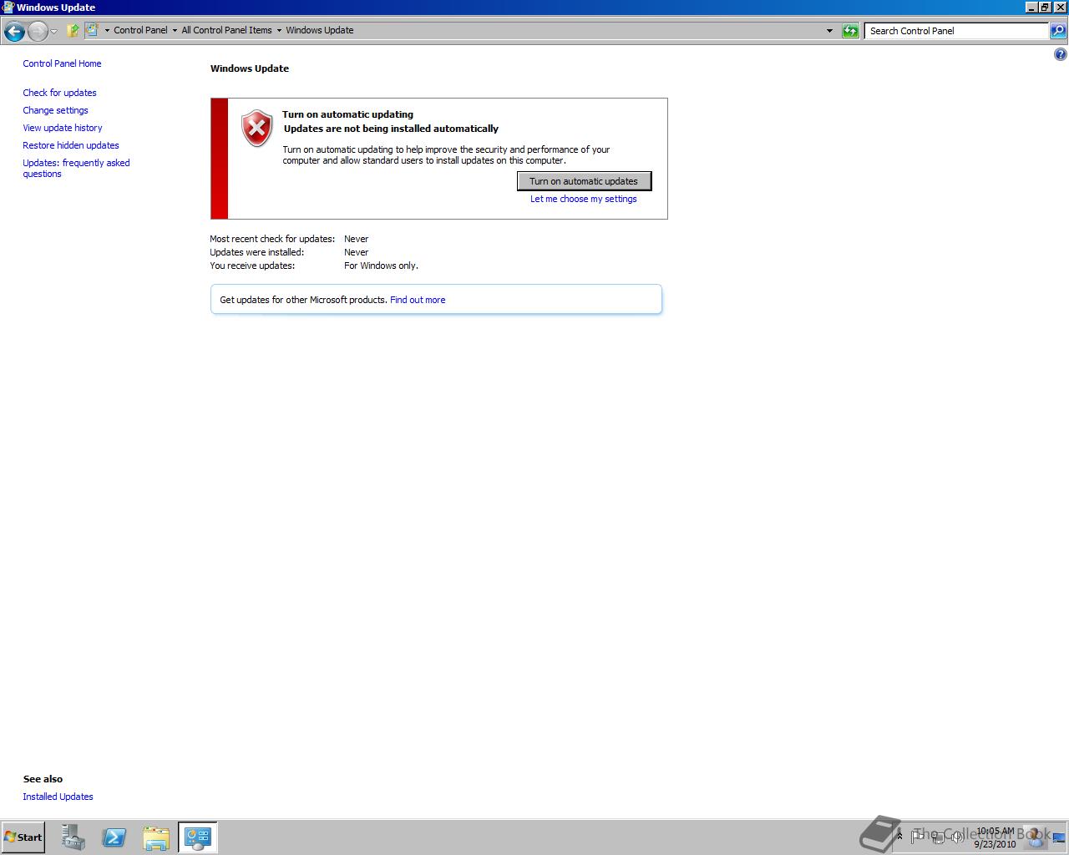The image size is (1069, 855).
Task: Click the Back navigation arrow
Action: click(x=14, y=32)
